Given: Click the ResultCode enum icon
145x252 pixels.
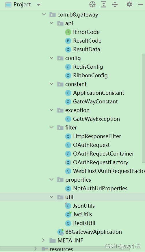Looking at the screenshot, I should coord(68,41).
